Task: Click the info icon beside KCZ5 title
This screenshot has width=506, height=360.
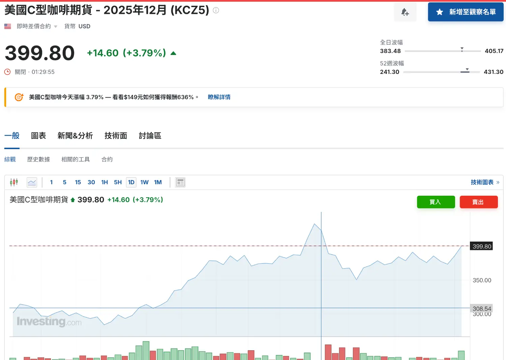Action: (216, 10)
